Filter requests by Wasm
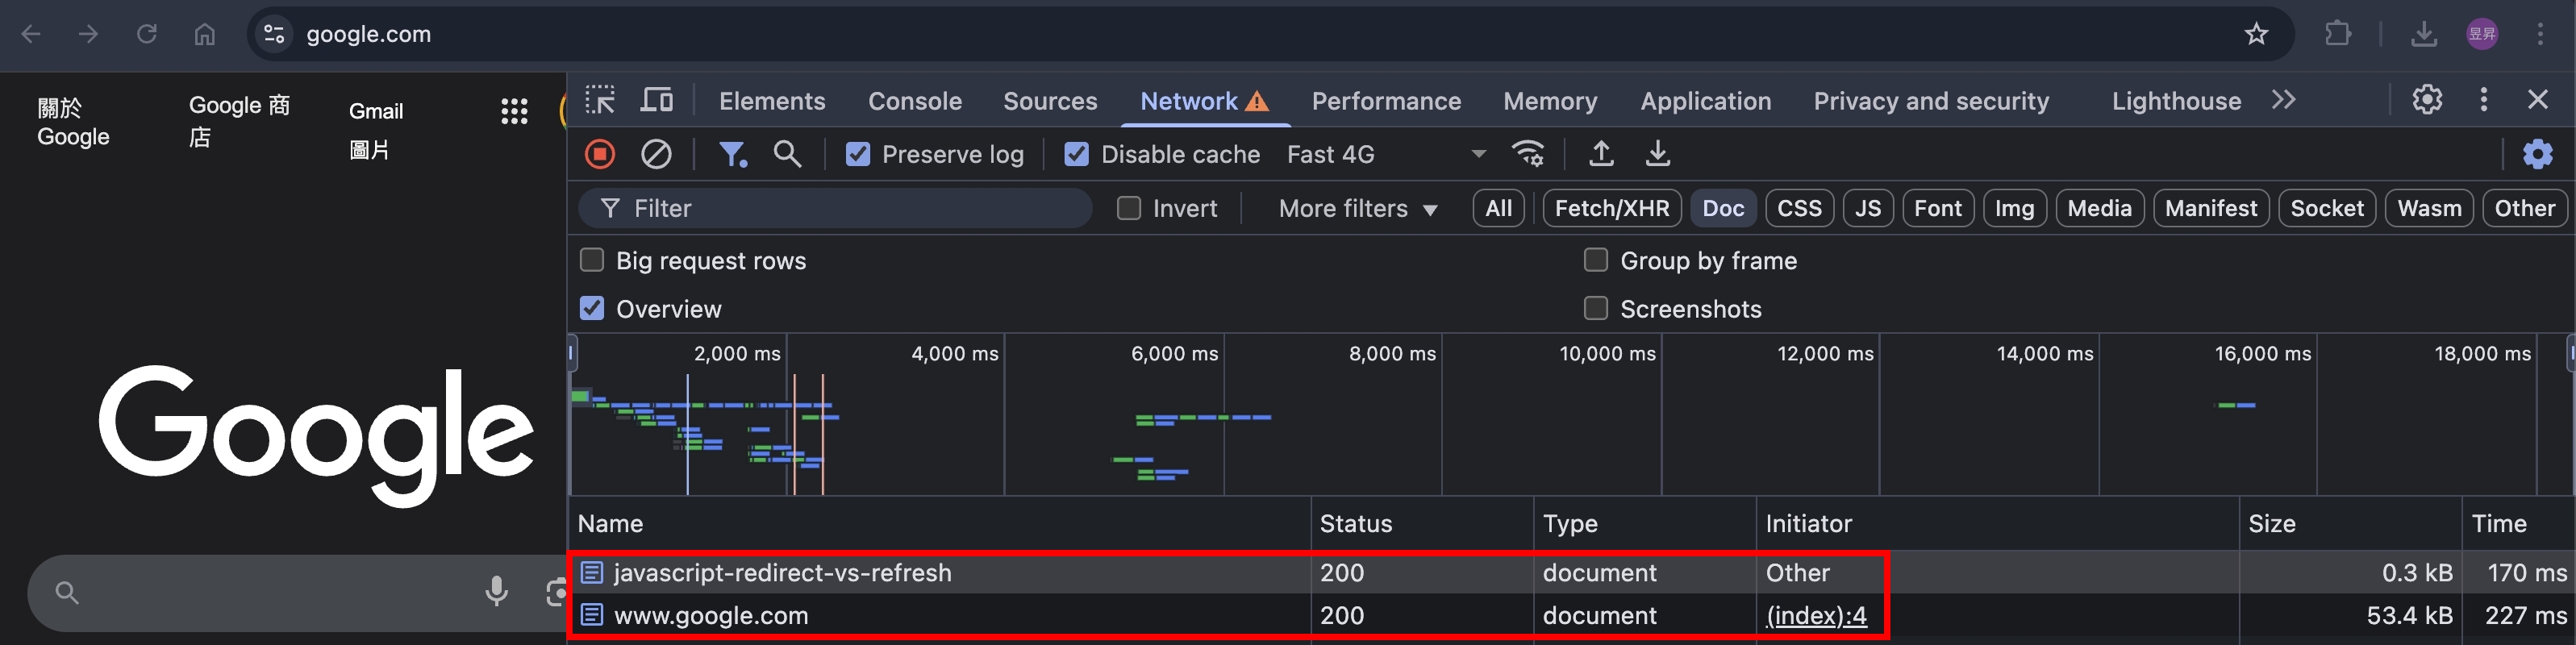The width and height of the screenshot is (2576, 645). coord(2429,208)
